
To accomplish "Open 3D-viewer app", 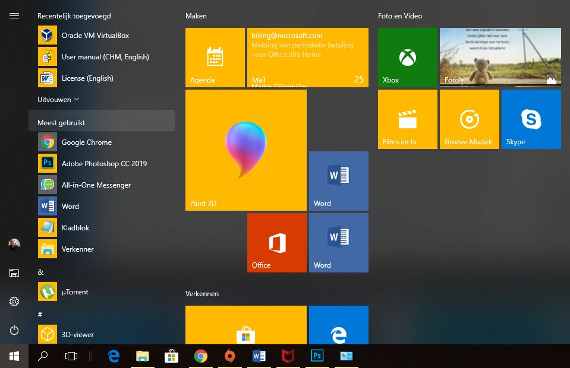I will (102, 334).
